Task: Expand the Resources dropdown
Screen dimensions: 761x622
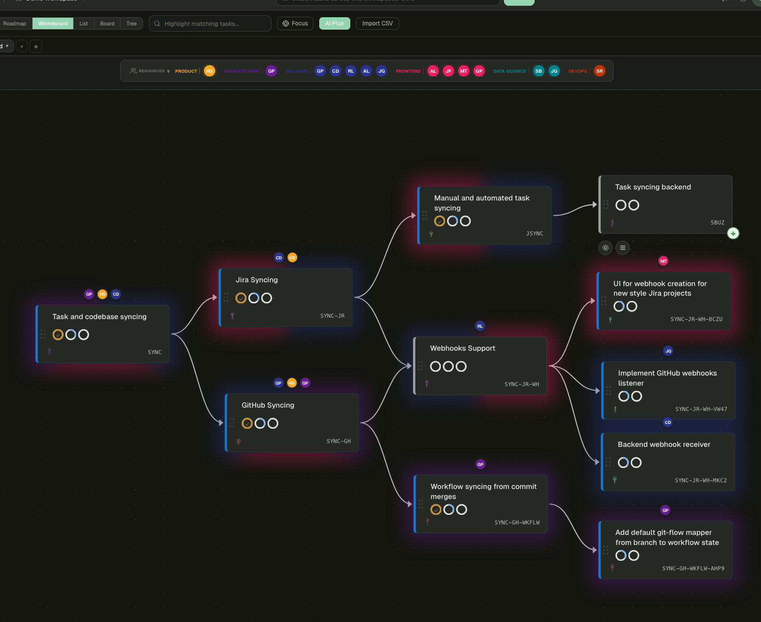Action: click(150, 71)
